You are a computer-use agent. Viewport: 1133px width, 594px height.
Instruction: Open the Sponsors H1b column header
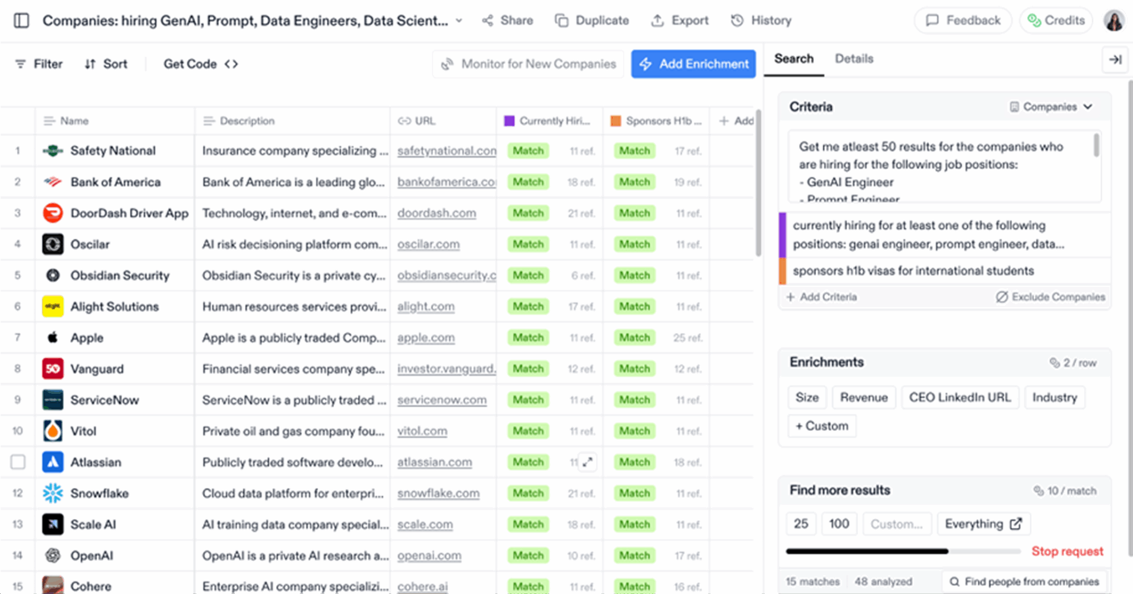[x=656, y=121]
